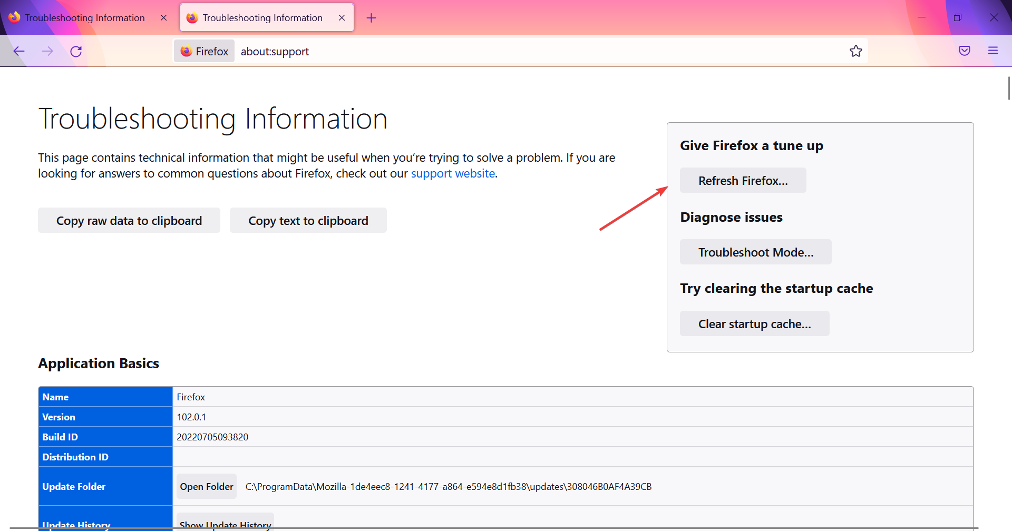Open the Firefox application menu
This screenshot has width=1012, height=531.
pyautogui.click(x=993, y=51)
